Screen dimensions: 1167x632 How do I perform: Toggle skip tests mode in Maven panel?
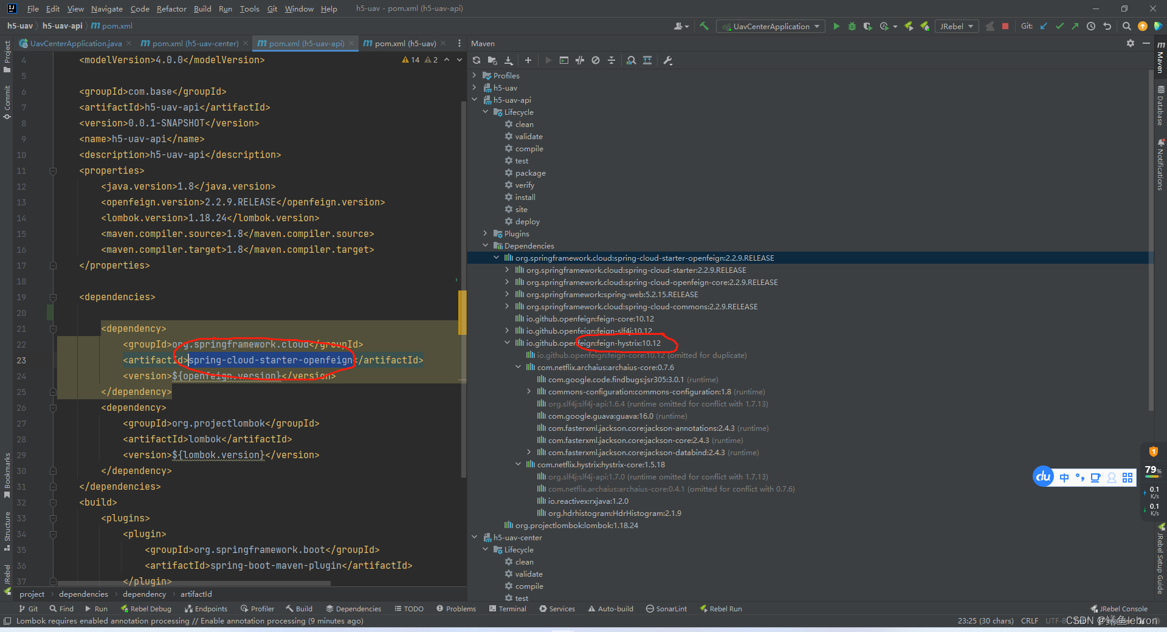(x=579, y=60)
